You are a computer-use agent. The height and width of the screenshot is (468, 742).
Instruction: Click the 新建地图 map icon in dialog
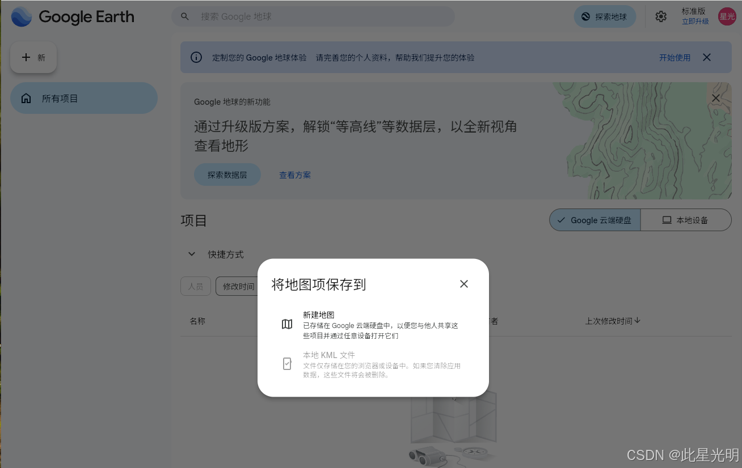pyautogui.click(x=286, y=324)
